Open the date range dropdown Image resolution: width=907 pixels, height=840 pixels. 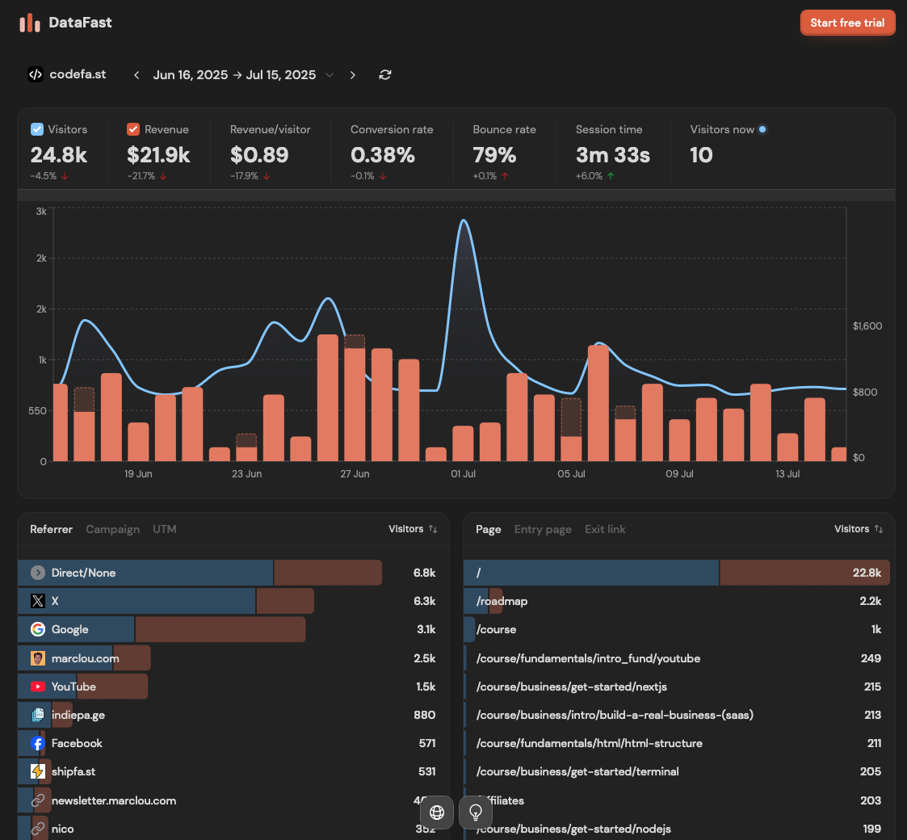click(329, 74)
